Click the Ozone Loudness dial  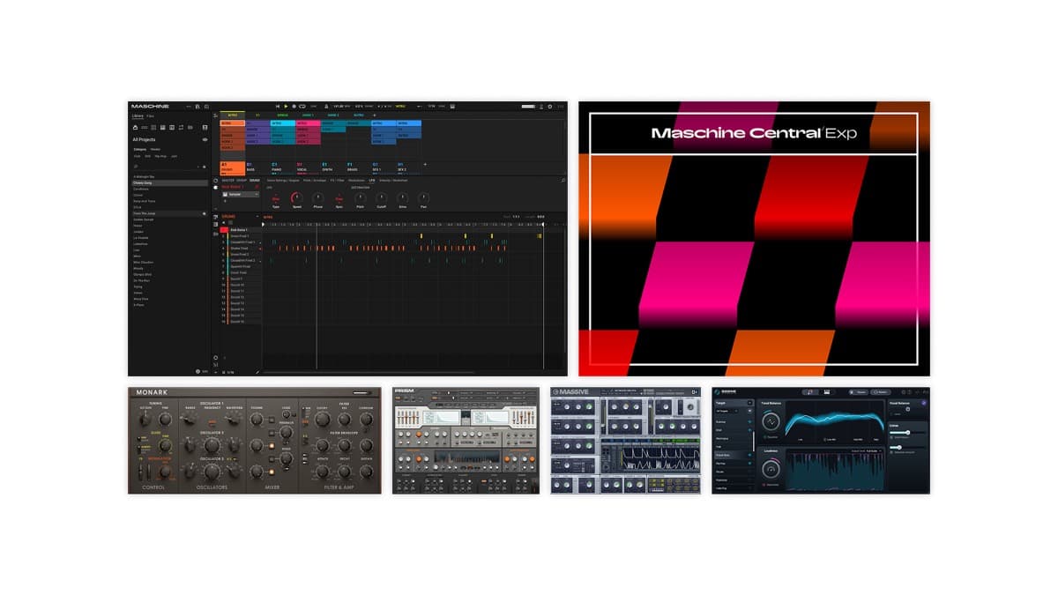pyautogui.click(x=771, y=469)
